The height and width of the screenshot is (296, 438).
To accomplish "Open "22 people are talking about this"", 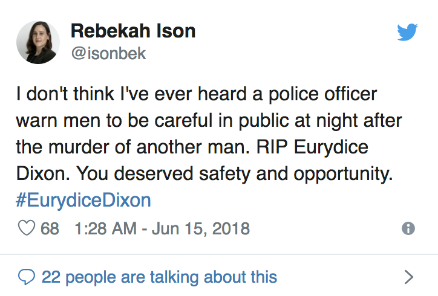I will point(159,277).
